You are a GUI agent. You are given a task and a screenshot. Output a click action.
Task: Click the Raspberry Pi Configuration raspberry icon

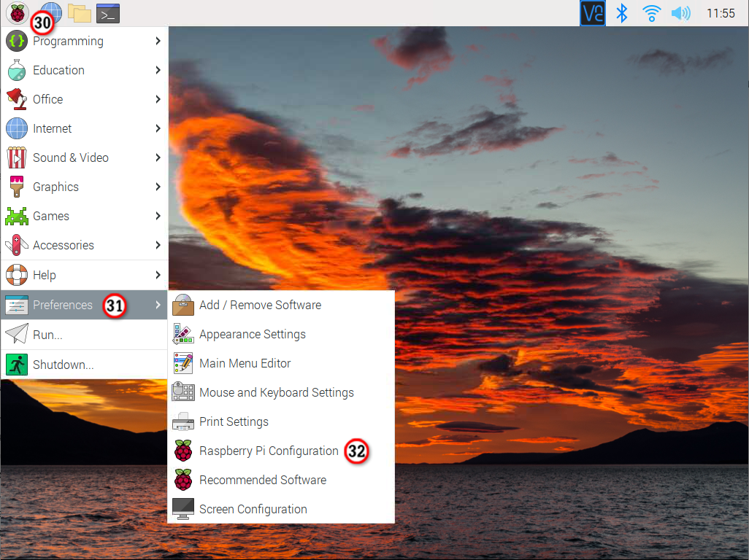tap(183, 451)
